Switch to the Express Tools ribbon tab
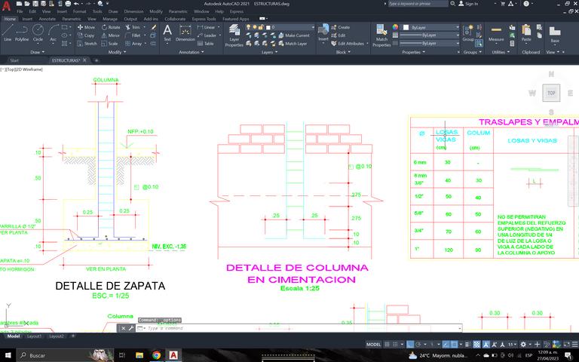The height and width of the screenshot is (362, 579). (x=204, y=19)
